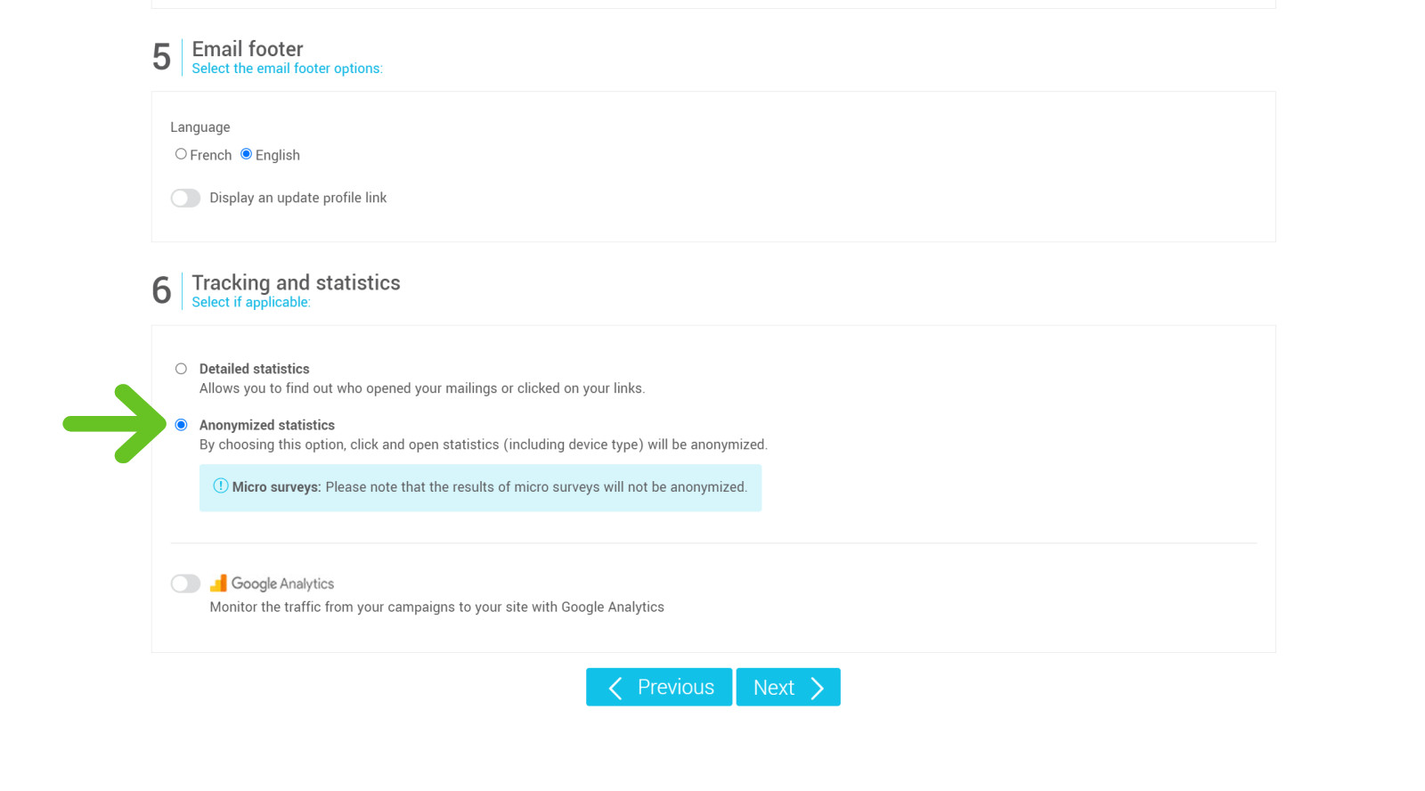1425x791 pixels.
Task: Click the left chevron inside the Previous button
Action: click(615, 687)
